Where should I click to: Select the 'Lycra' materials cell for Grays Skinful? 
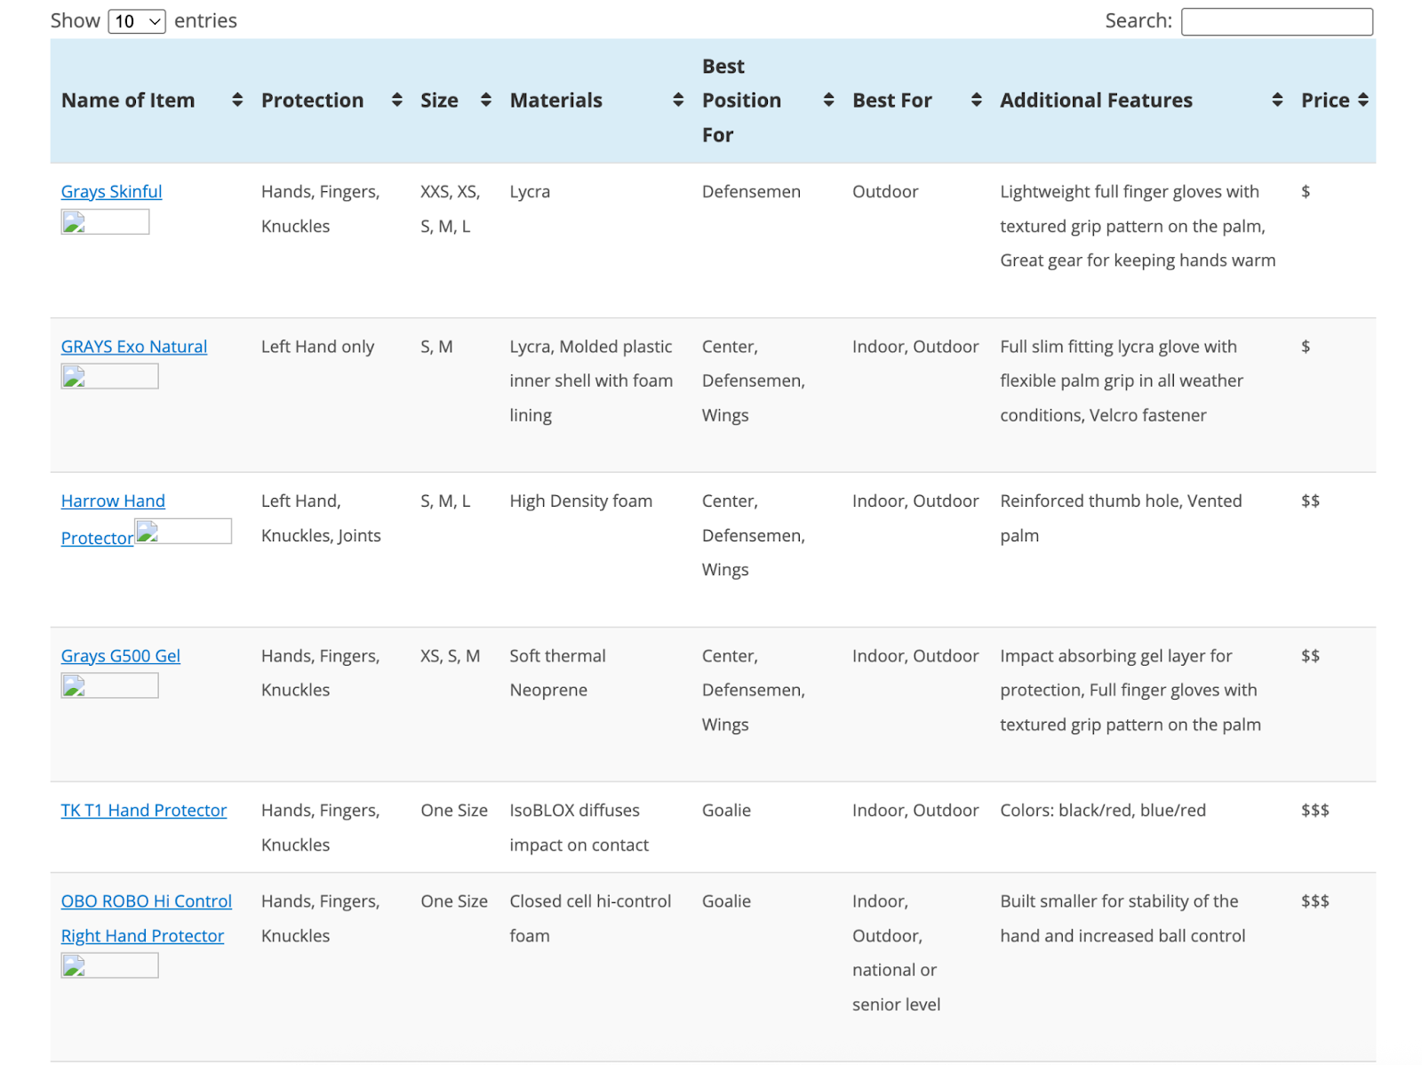click(x=530, y=191)
